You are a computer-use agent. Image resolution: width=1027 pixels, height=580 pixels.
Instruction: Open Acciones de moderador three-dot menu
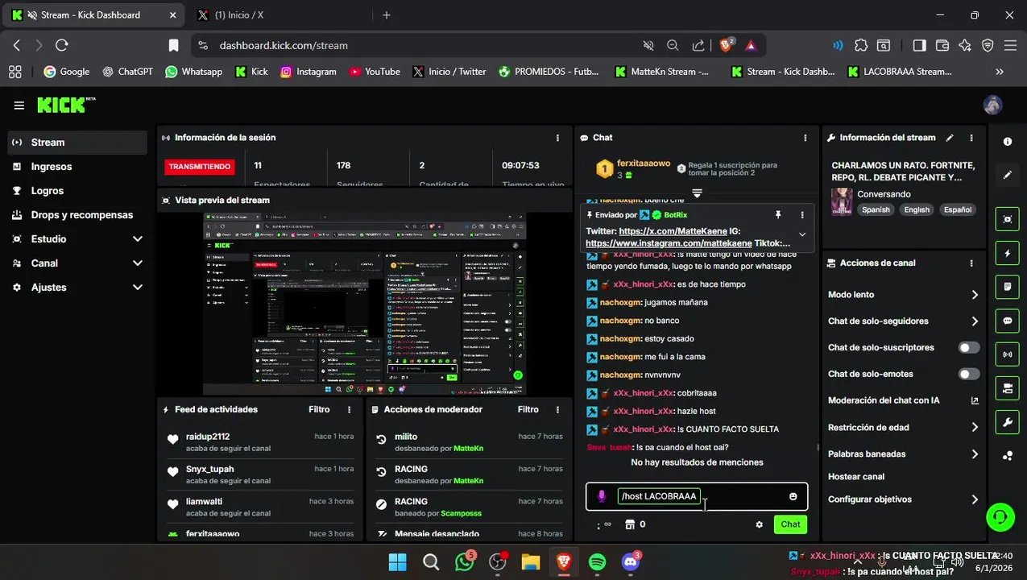[557, 410]
